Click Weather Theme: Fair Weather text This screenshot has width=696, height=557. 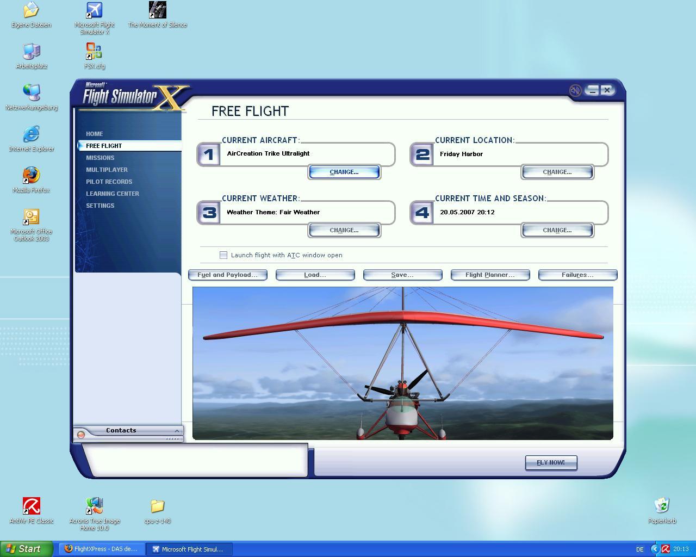coord(273,212)
